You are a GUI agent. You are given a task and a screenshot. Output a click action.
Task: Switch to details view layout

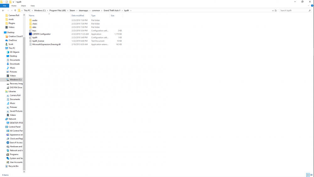point(308,175)
